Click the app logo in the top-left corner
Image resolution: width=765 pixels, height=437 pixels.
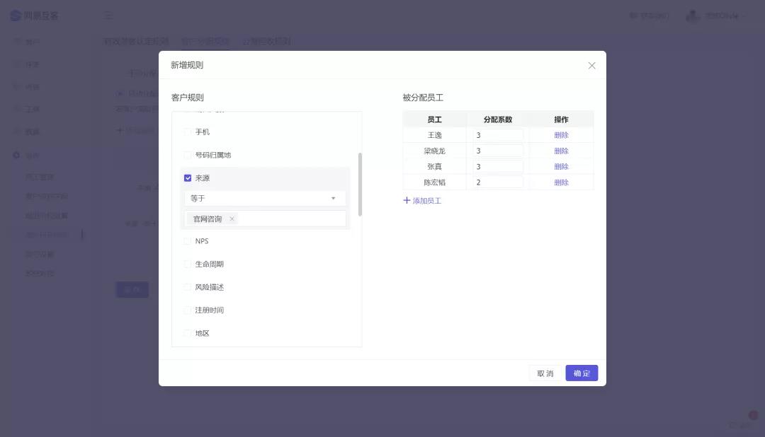pos(16,16)
